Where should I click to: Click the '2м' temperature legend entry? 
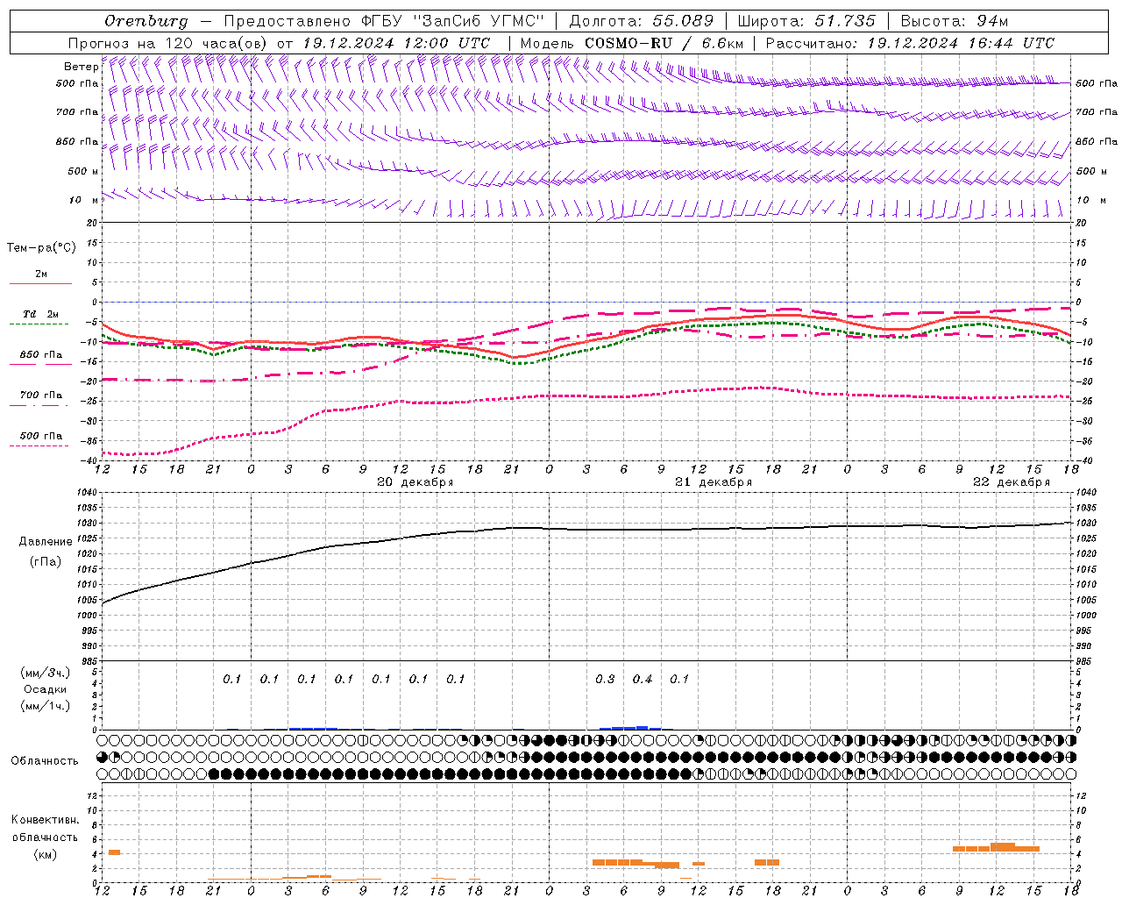click(x=41, y=274)
